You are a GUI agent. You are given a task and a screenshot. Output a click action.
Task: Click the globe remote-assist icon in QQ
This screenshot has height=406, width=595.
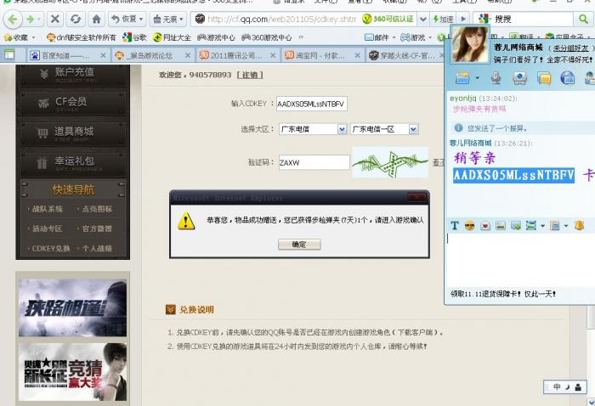[568, 78]
